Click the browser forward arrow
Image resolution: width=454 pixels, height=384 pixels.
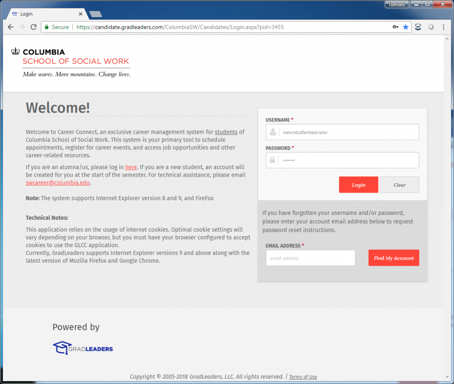(22, 27)
